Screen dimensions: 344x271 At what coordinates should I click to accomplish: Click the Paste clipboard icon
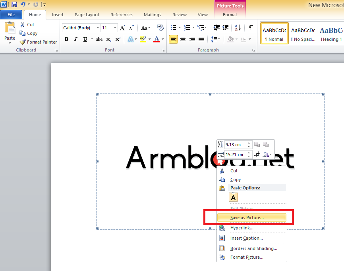10,28
